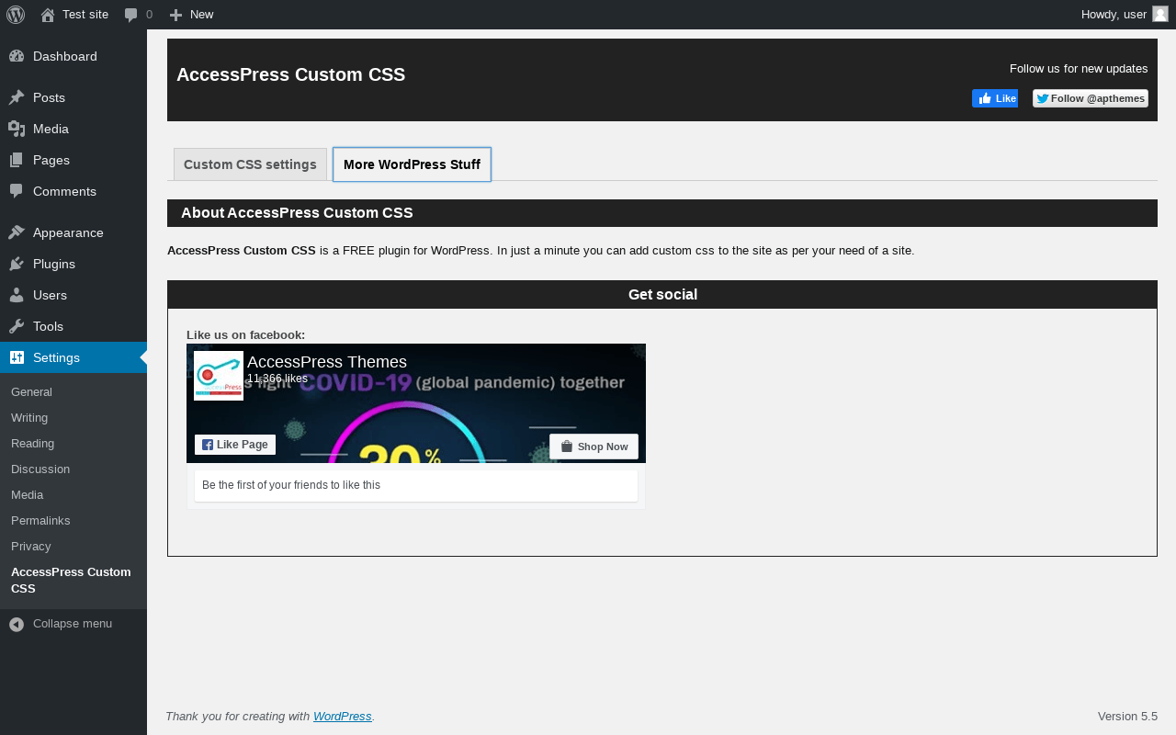Open Dashboard in the sidebar
Screen dimensions: 1176x735
(65, 56)
